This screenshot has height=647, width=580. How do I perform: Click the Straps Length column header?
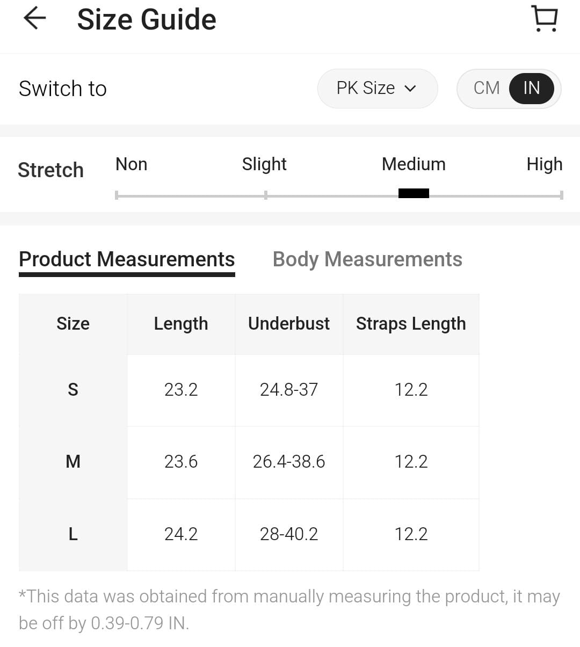[x=411, y=324]
